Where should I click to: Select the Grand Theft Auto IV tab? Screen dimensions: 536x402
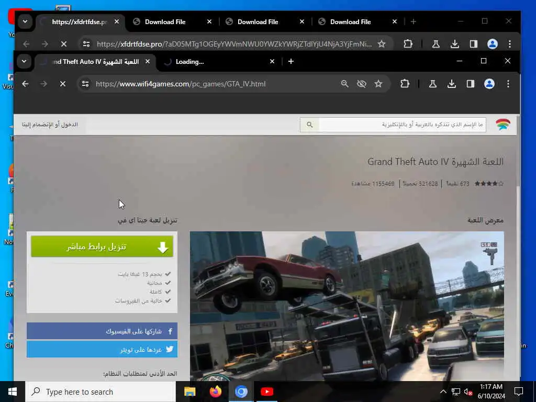click(96, 62)
